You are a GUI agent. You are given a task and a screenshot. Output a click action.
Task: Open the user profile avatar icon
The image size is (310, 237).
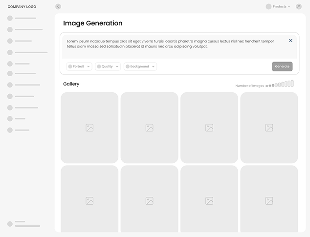click(x=299, y=7)
